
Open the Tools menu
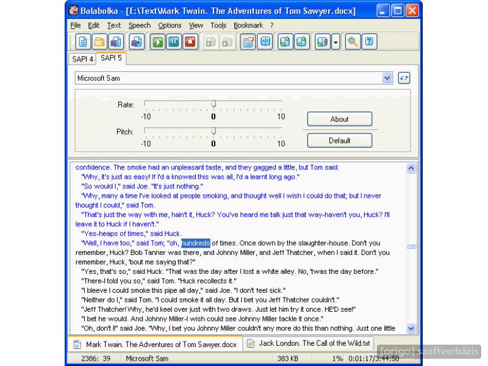click(x=218, y=26)
